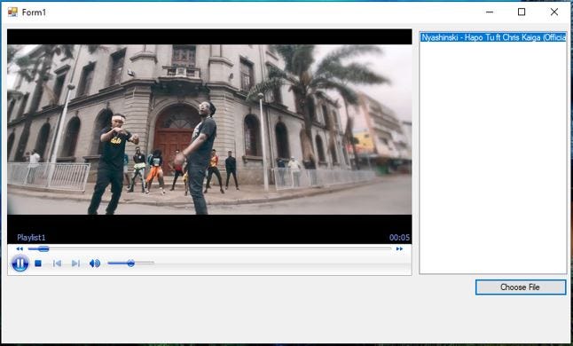Click the Choose File button
Viewport: 573px width, 346px height.
pyautogui.click(x=521, y=287)
